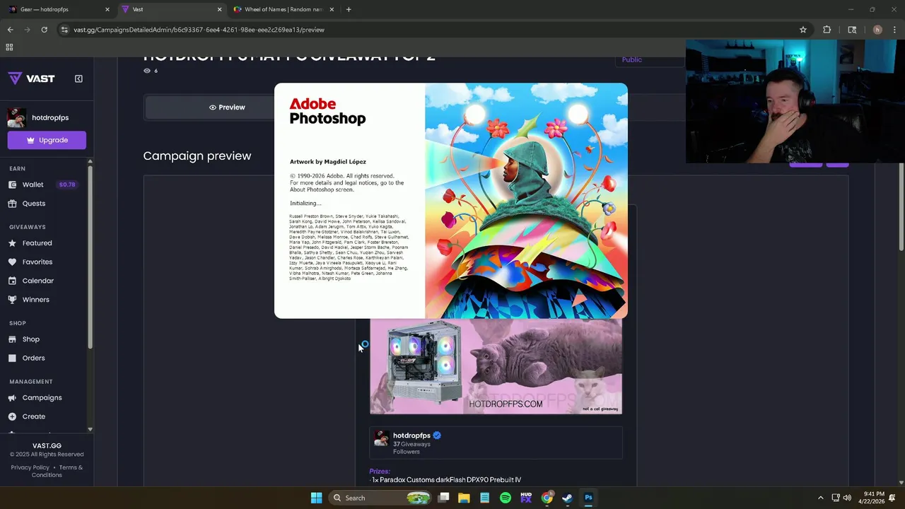This screenshot has height=509, width=905.
Task: Open Photoshop taskbar icon
Action: (x=588, y=498)
